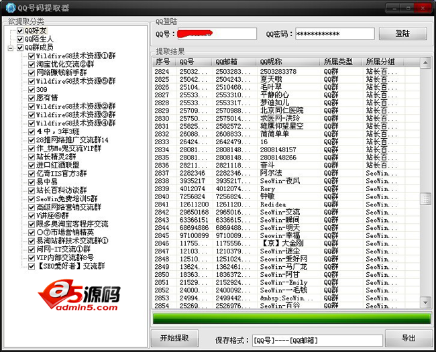The width and height of the screenshot is (436, 352).
Task: Uncheck the QQ好友 checkbox
Action: pyautogui.click(x=20, y=31)
